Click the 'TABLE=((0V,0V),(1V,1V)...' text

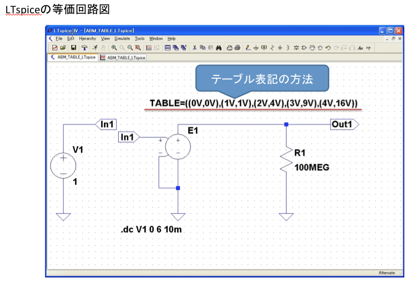[253, 103]
